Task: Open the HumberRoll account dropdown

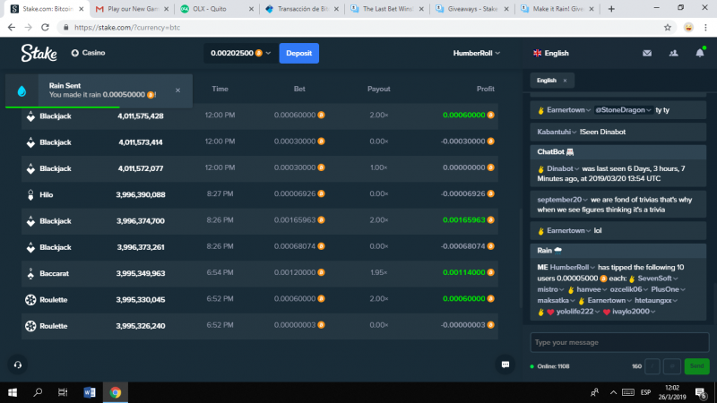Action: coord(477,53)
